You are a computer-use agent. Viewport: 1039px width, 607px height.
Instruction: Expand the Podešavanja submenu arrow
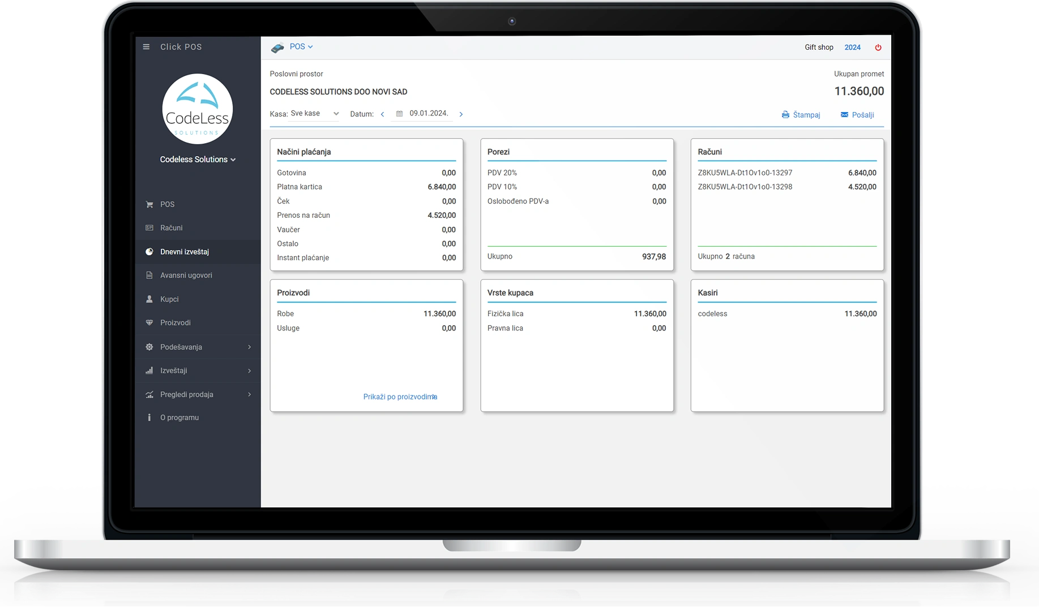pyautogui.click(x=249, y=347)
